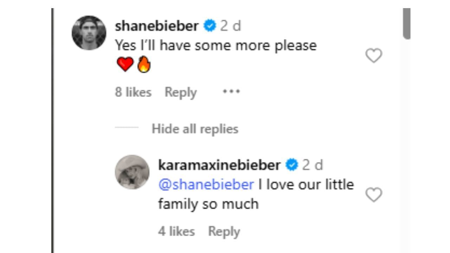The image size is (450, 253).
Task: Click the 2 d timestamp on shanebieber's comment
Action: click(x=232, y=25)
